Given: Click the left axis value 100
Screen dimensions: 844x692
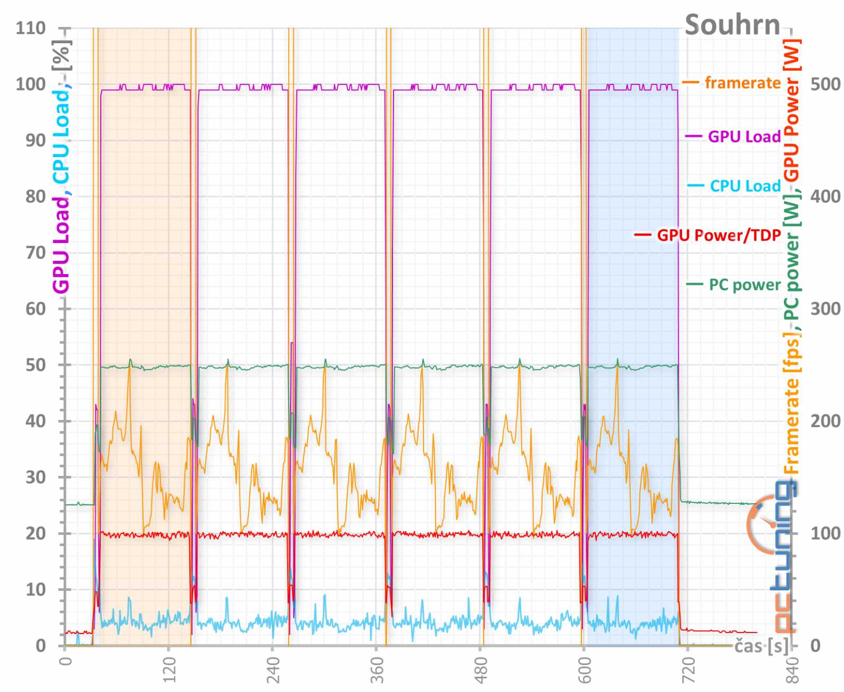Looking at the screenshot, I should (31, 84).
